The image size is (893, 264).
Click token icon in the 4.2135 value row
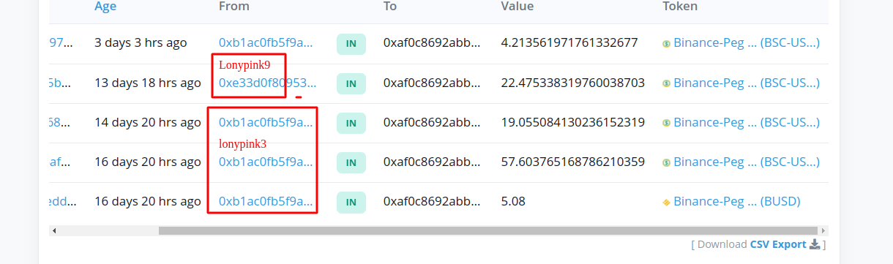pos(666,43)
